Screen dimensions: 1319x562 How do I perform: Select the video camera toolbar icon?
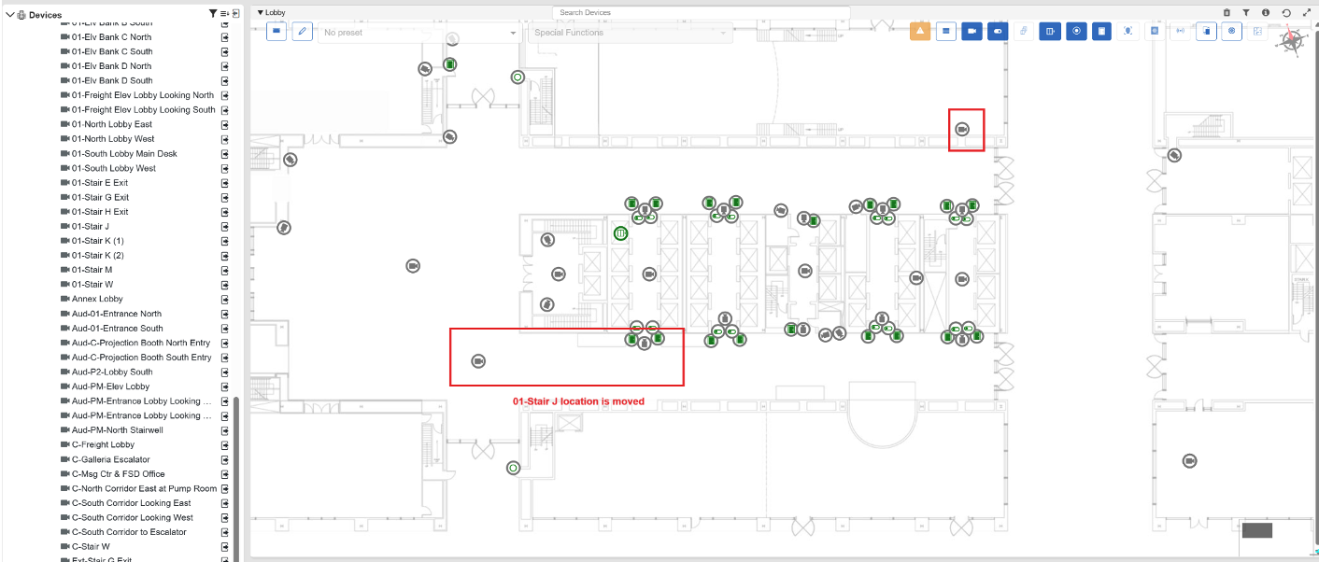point(972,31)
